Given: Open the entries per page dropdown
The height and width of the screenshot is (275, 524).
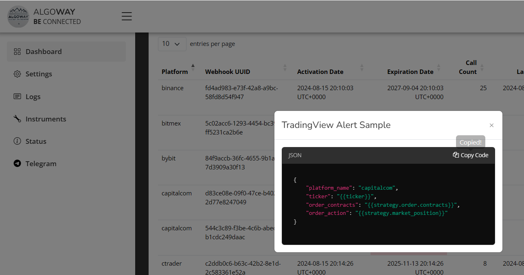Looking at the screenshot, I should pyautogui.click(x=172, y=44).
